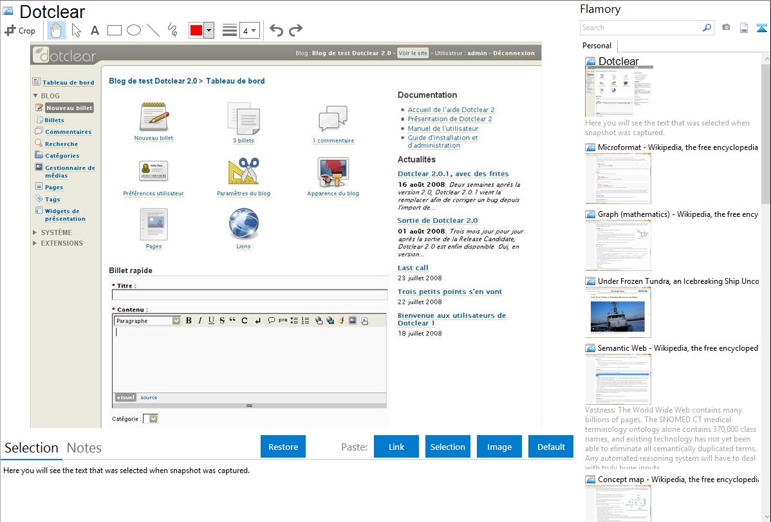
Task: Toggle bold in the Contenu editor
Action: pyautogui.click(x=189, y=321)
